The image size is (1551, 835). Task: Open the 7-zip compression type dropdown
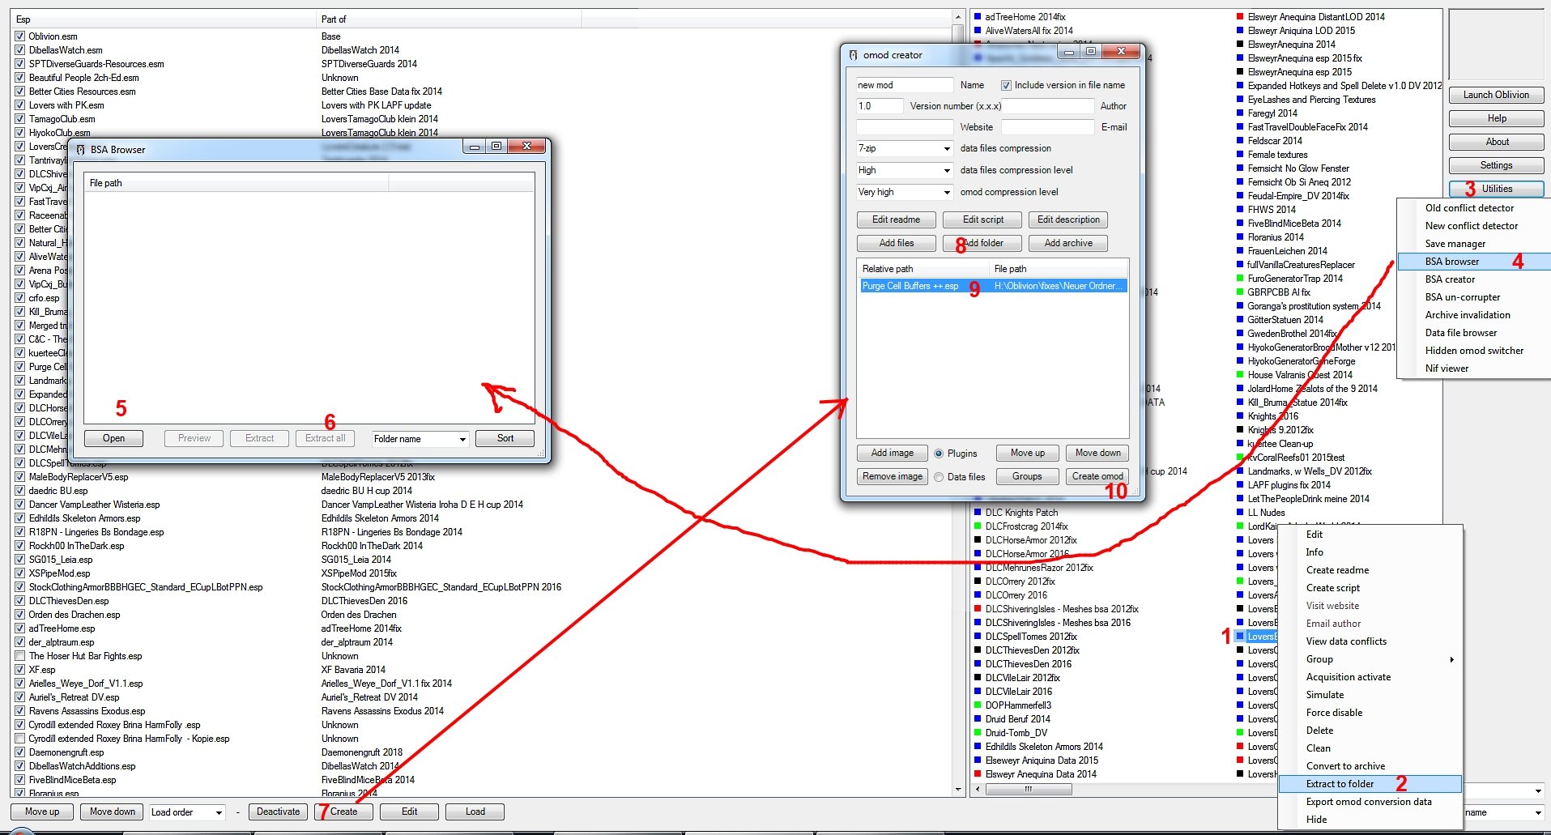pyautogui.click(x=947, y=149)
